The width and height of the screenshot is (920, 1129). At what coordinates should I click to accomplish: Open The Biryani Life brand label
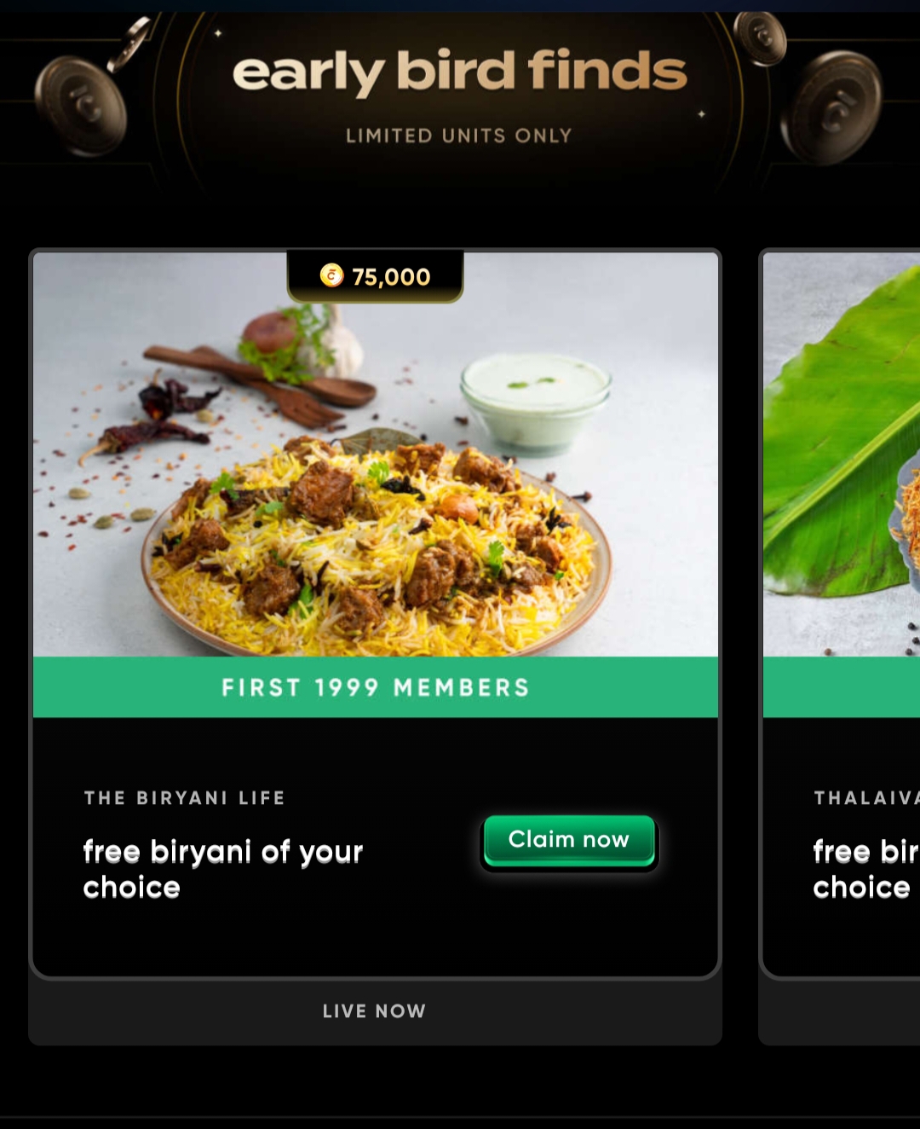coord(185,798)
